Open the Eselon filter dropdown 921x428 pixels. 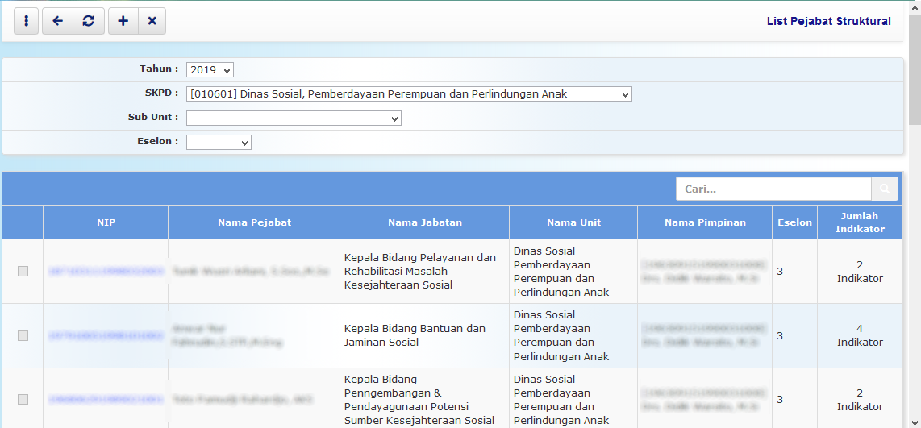(219, 143)
